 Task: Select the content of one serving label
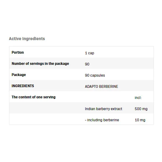pos(33,97)
